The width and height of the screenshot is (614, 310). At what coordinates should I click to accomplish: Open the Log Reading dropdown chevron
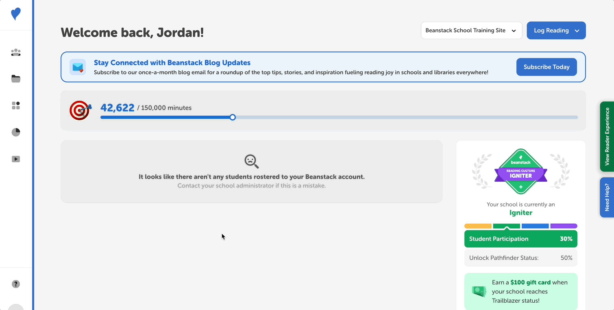pos(577,30)
